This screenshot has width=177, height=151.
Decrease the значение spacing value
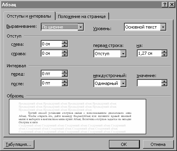164,84
